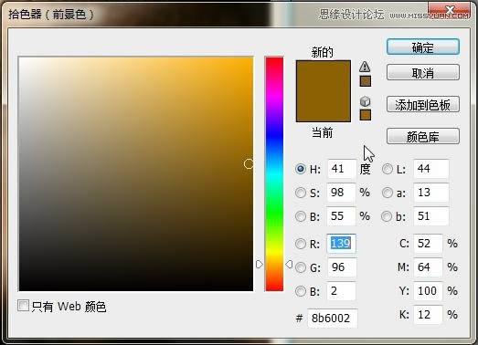Click the 取消 cancel button

click(423, 72)
